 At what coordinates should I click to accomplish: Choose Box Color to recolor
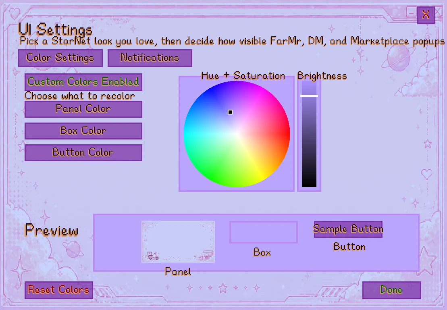pyautogui.click(x=83, y=131)
